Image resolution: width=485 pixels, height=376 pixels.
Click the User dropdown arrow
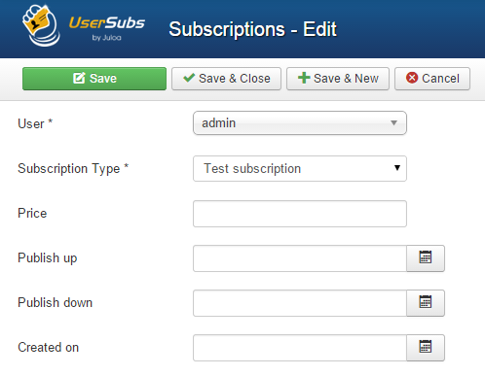[393, 123]
